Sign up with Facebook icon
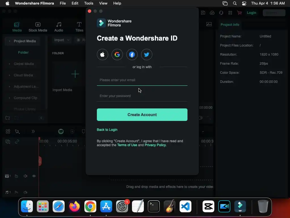The image size is (290, 218). click(132, 54)
